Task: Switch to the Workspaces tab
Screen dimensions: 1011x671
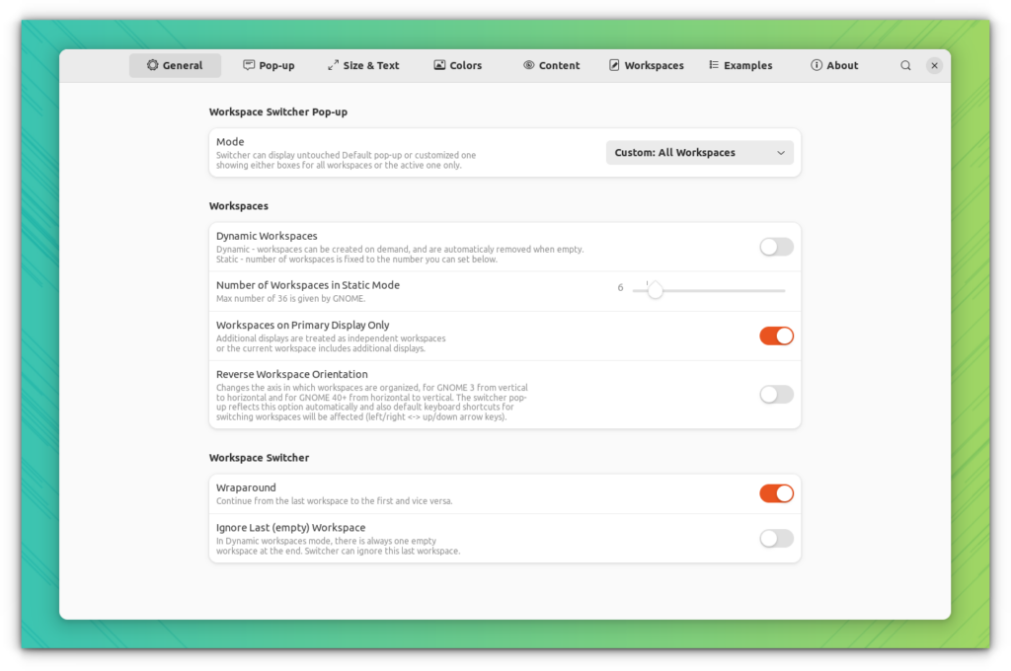Action: tap(647, 66)
